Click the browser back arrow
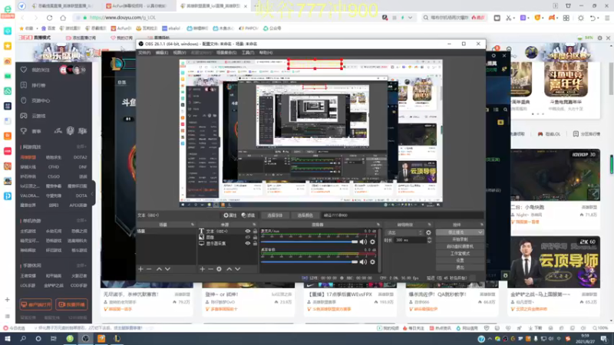This screenshot has height=345, width=614. coord(22,18)
